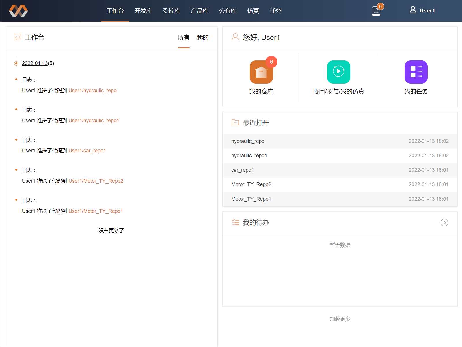462x347 pixels.
Task: Click the greeting user avatar icon
Action: pos(235,37)
